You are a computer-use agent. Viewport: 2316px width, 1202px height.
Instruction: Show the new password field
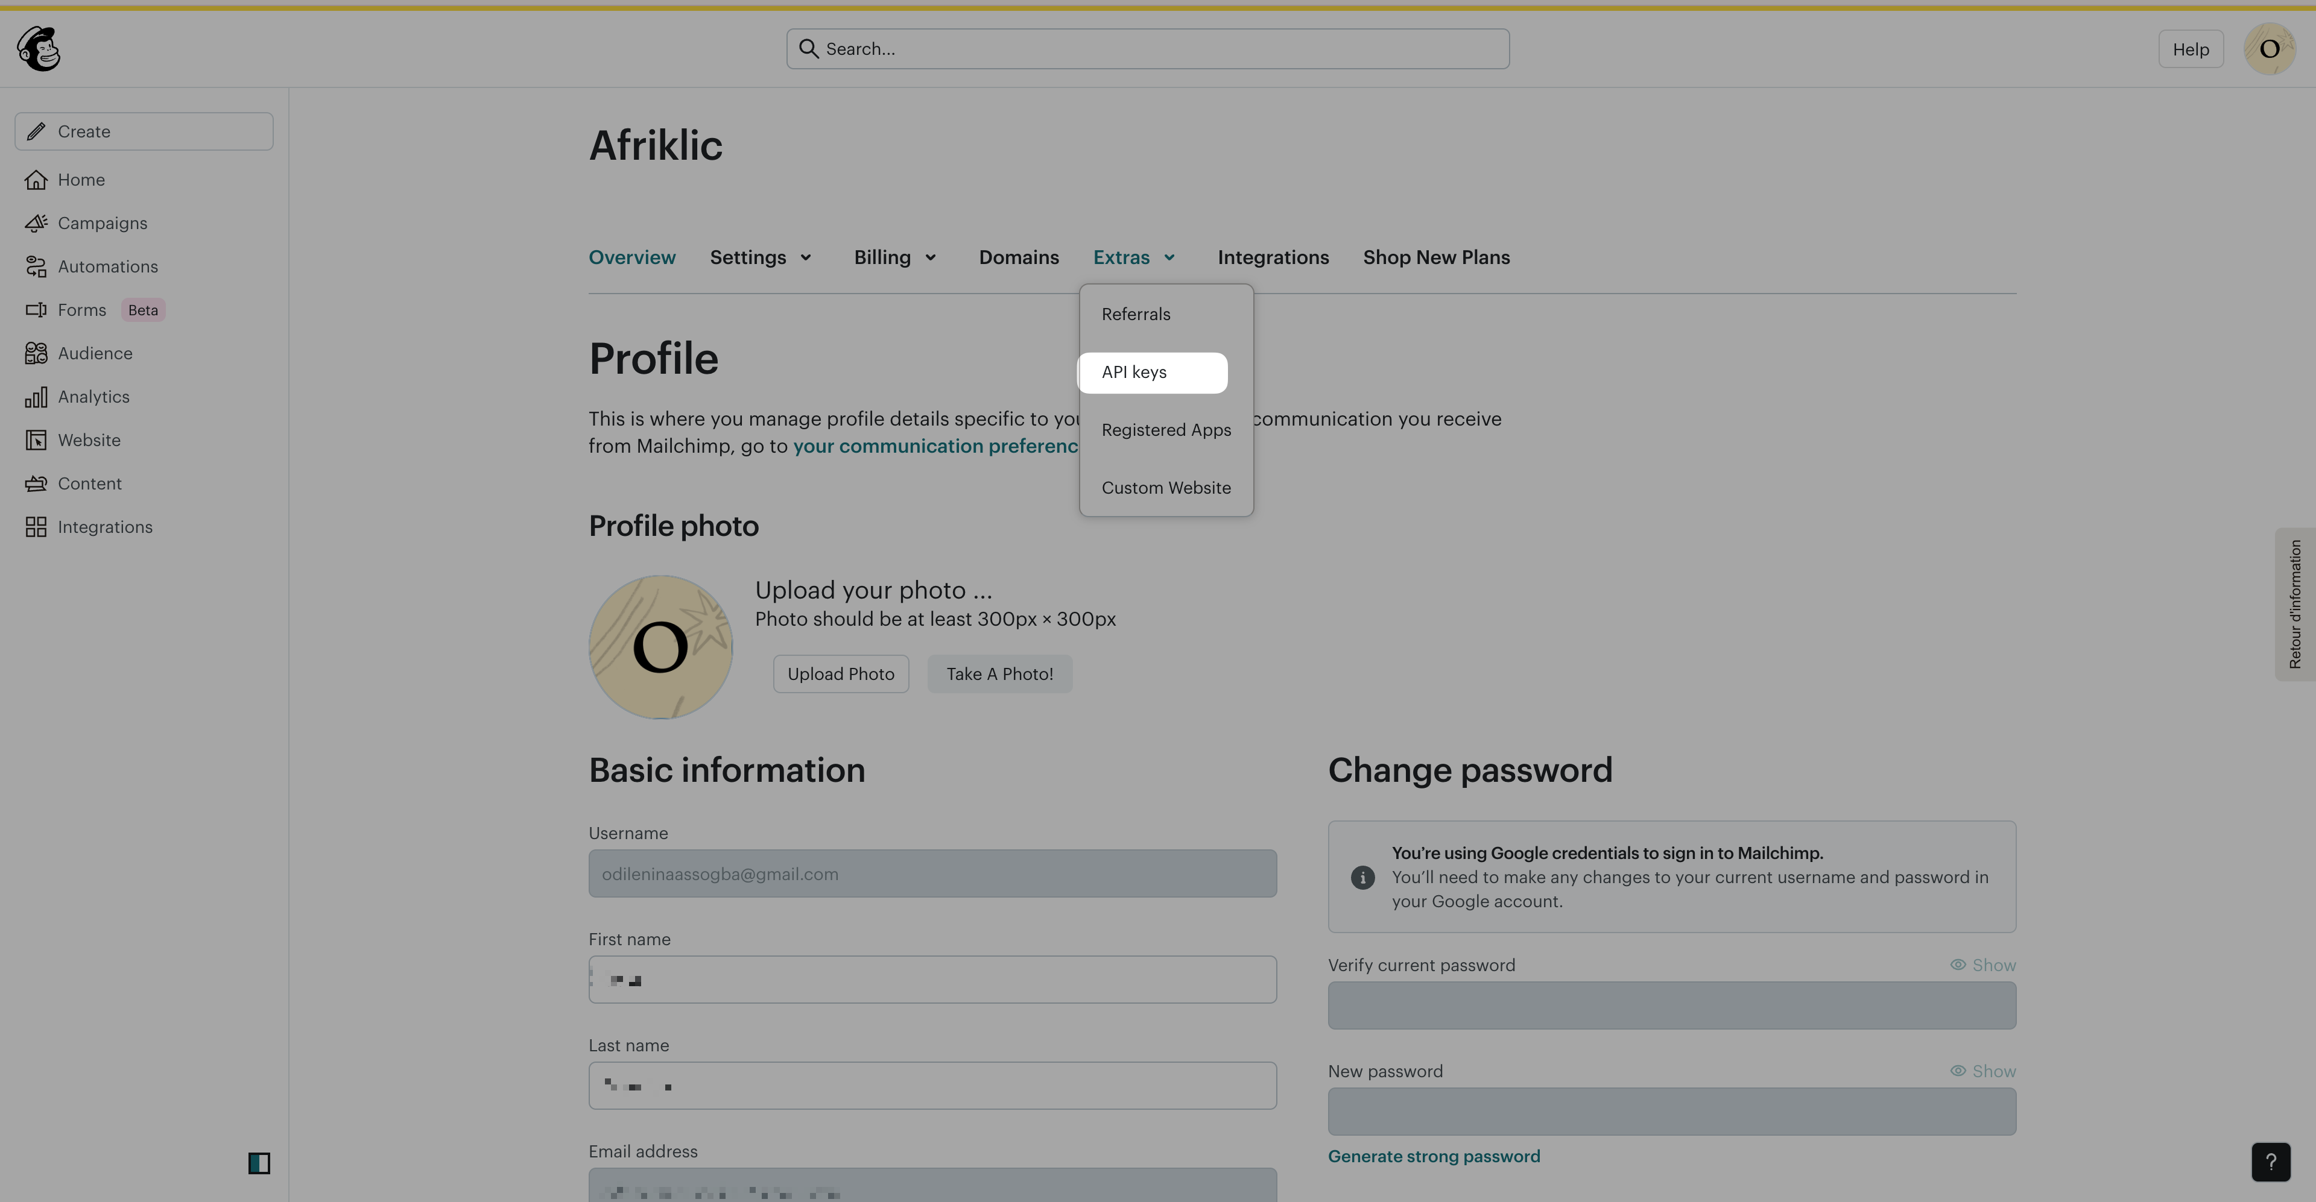pos(1982,1071)
